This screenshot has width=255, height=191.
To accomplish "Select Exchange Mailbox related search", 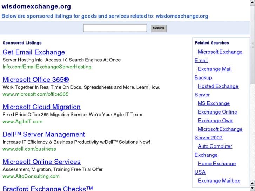I will pyautogui.click(x=219, y=181).
